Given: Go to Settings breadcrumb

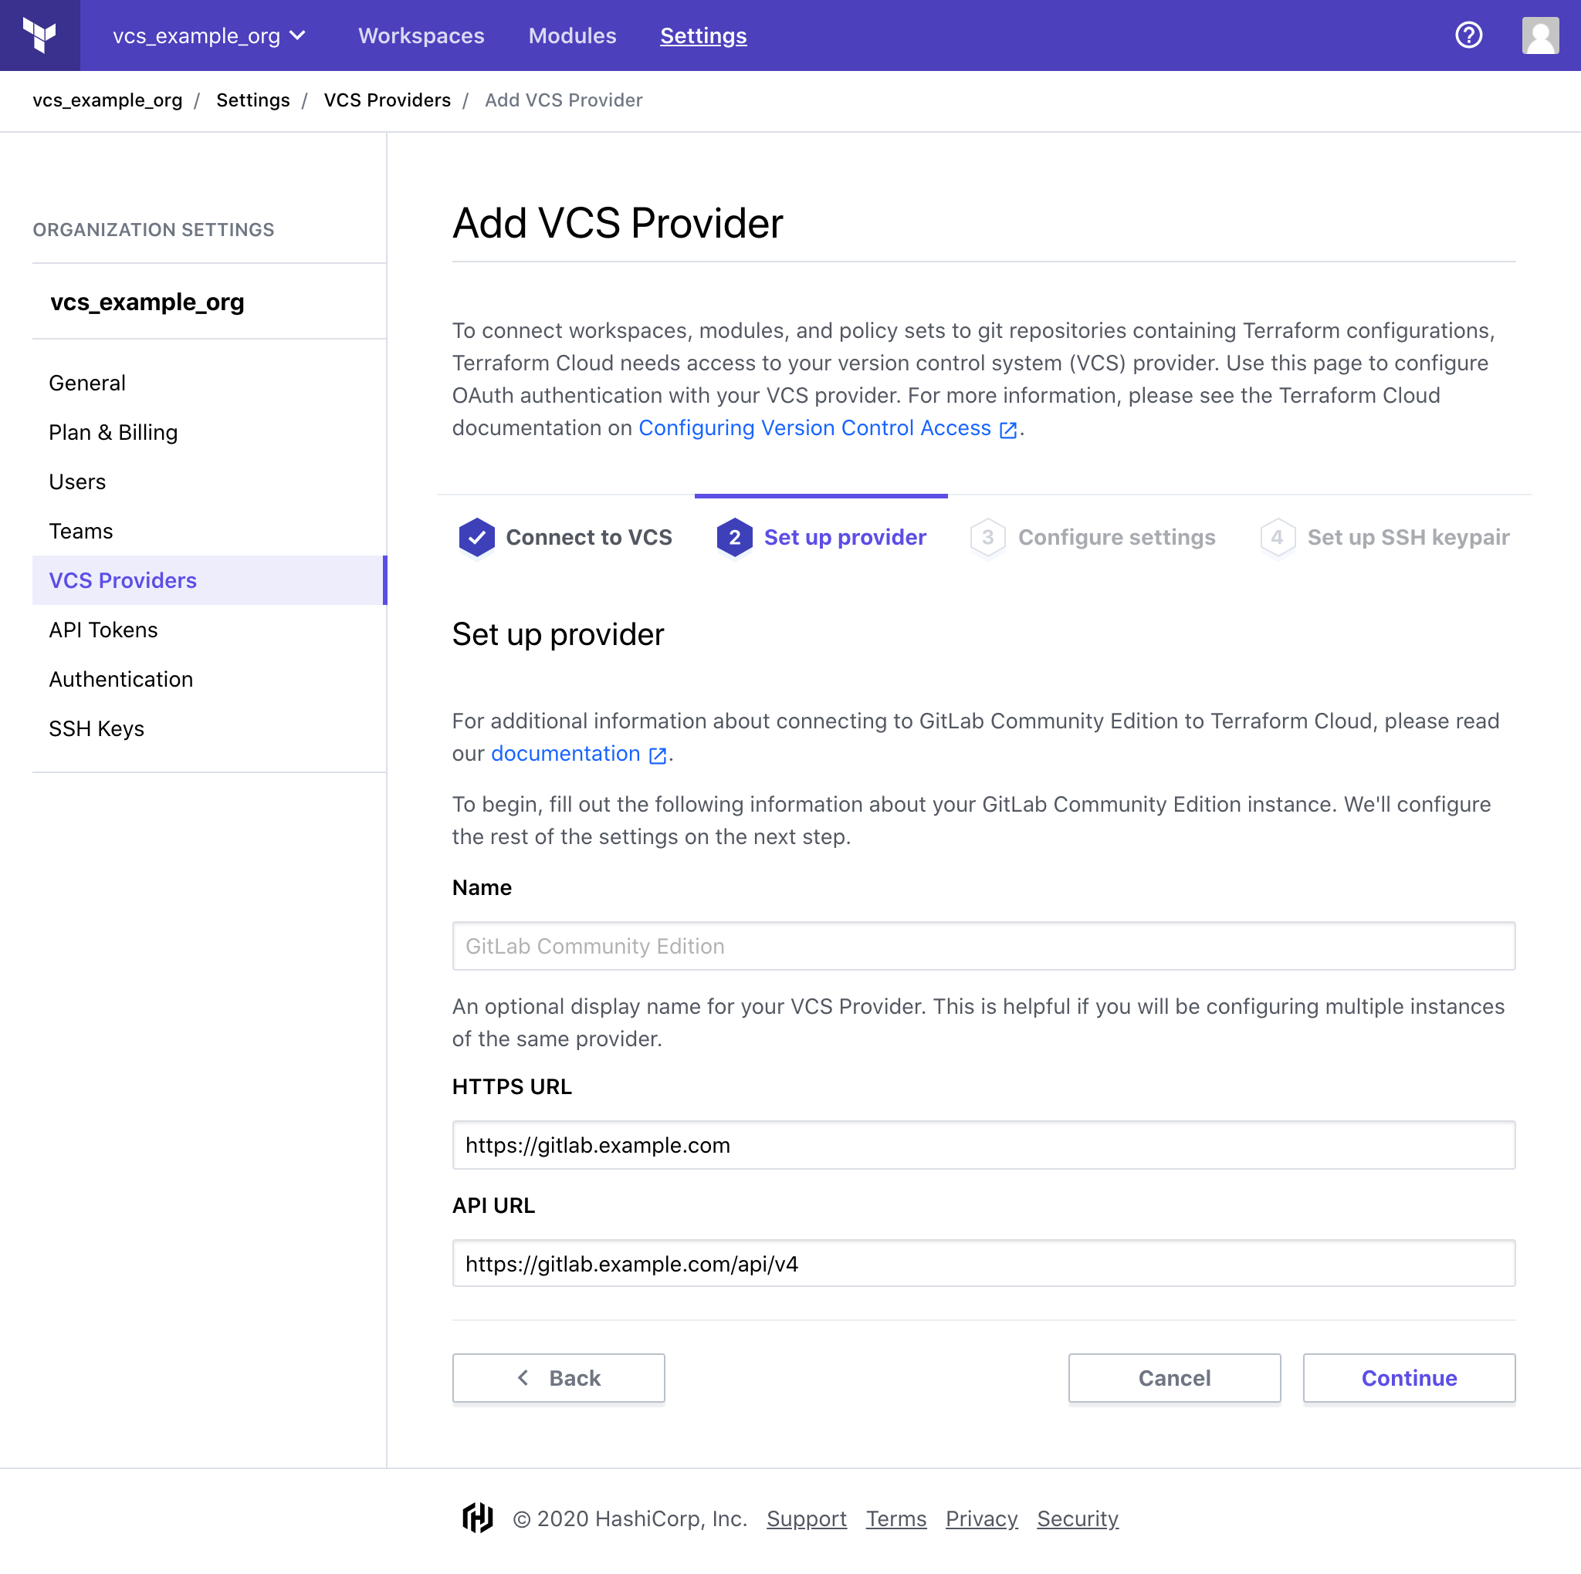Looking at the screenshot, I should pyautogui.click(x=253, y=100).
